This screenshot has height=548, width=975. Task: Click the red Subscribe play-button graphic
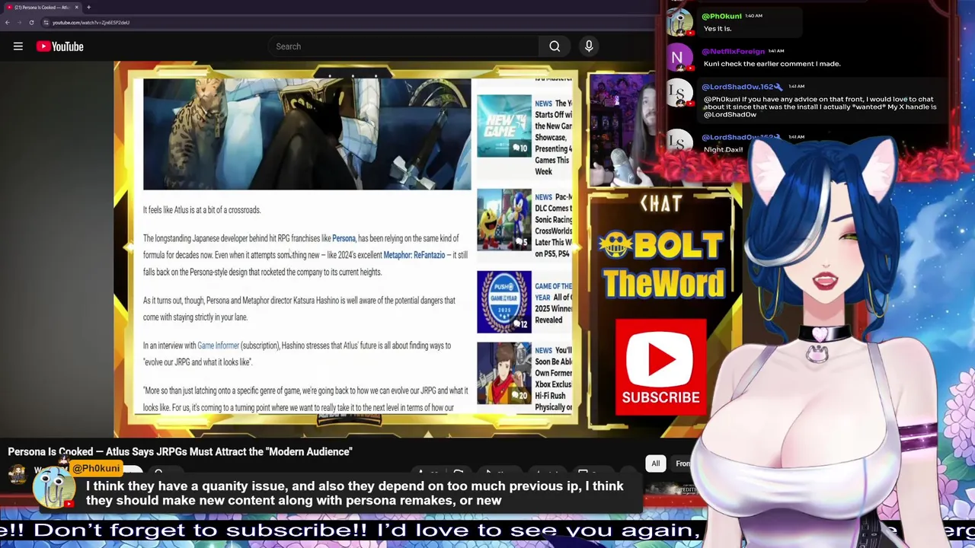pyautogui.click(x=660, y=367)
